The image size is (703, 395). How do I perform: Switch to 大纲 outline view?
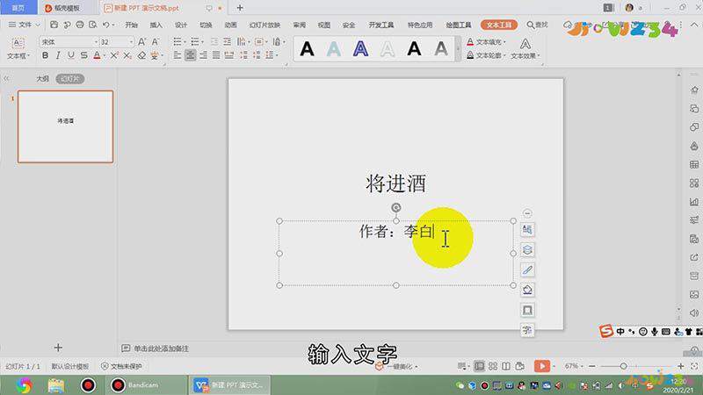coord(42,79)
